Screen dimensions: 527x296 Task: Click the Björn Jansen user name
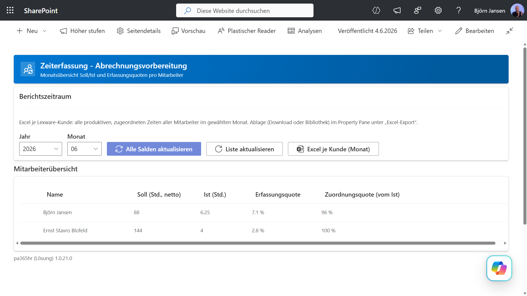(489, 11)
